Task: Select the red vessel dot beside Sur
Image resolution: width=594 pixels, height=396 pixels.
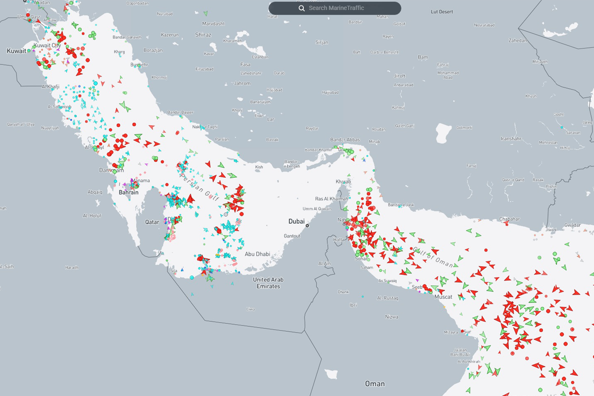Action: pos(462,331)
